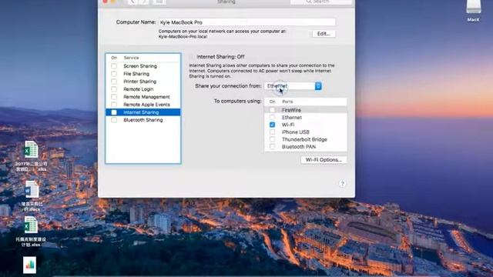Select the Remote Apple Events service row

click(143, 105)
